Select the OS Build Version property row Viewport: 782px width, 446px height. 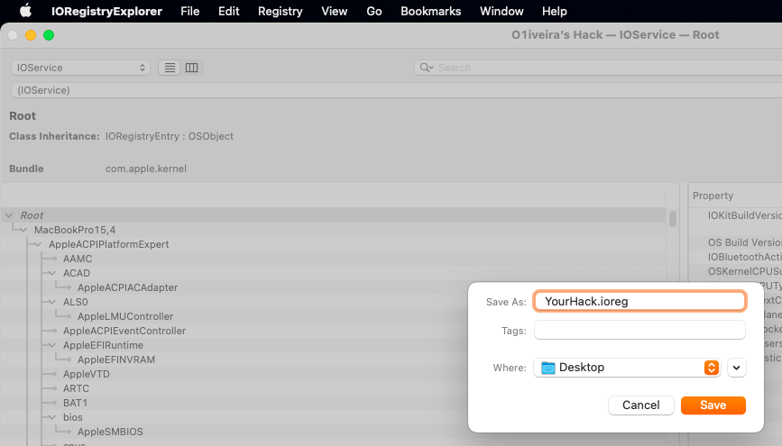click(744, 242)
